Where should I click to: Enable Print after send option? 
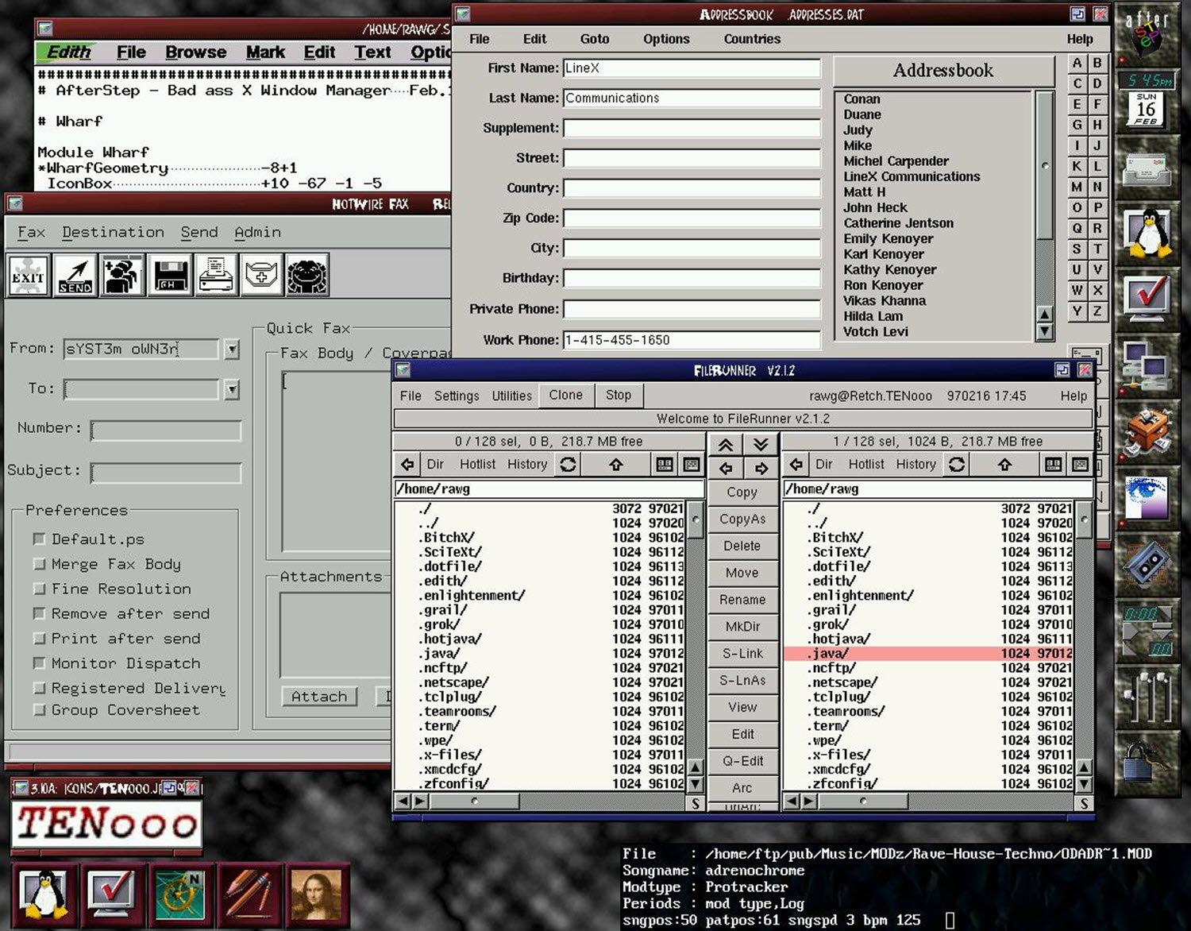[x=39, y=638]
